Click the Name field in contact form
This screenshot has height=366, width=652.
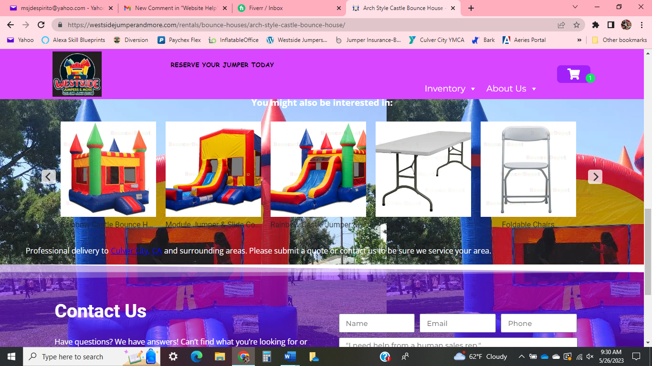(377, 323)
